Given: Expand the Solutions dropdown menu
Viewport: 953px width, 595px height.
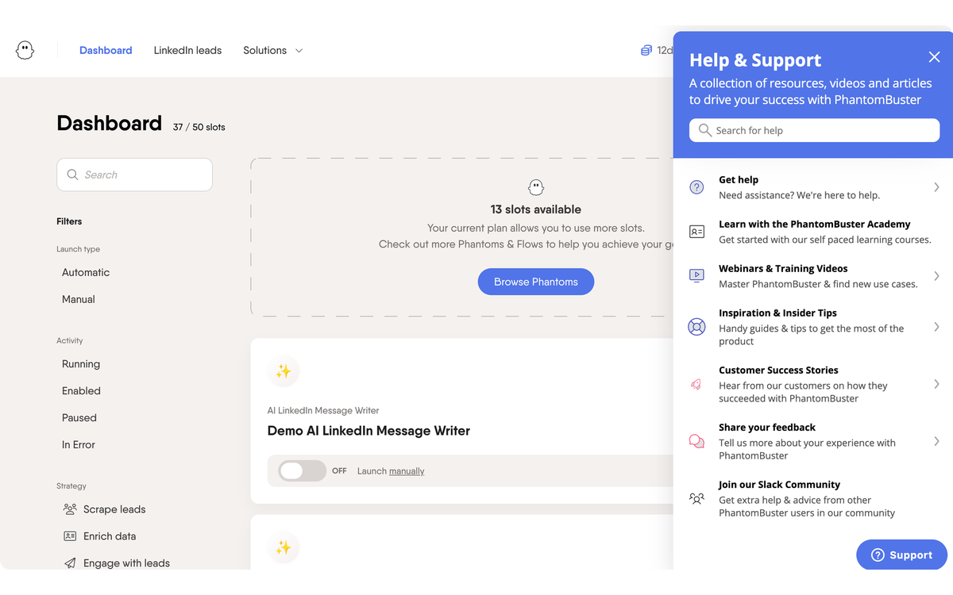Looking at the screenshot, I should click(272, 50).
